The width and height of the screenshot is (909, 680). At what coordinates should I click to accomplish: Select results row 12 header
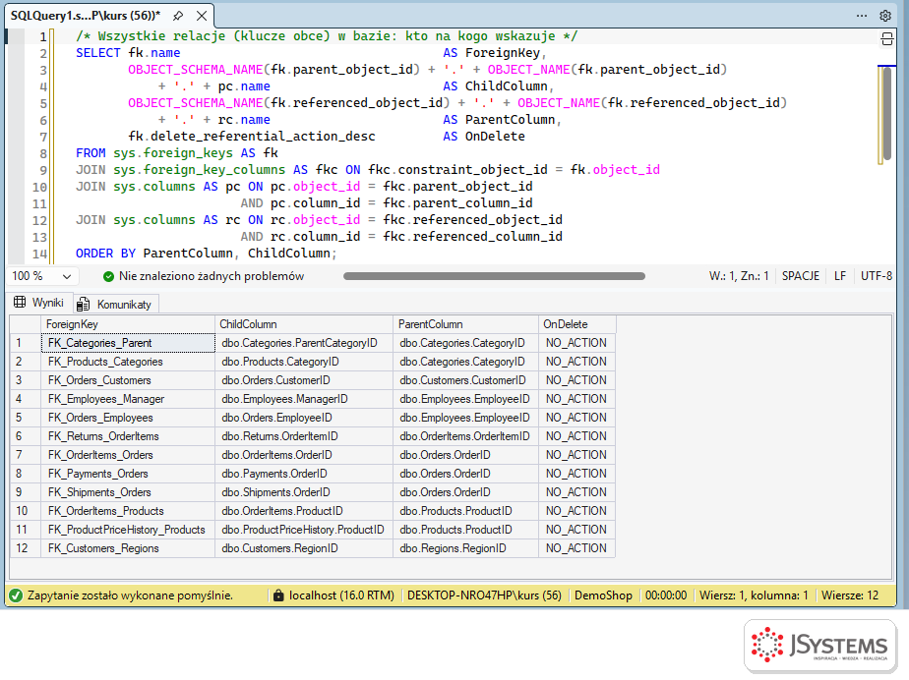(x=26, y=548)
